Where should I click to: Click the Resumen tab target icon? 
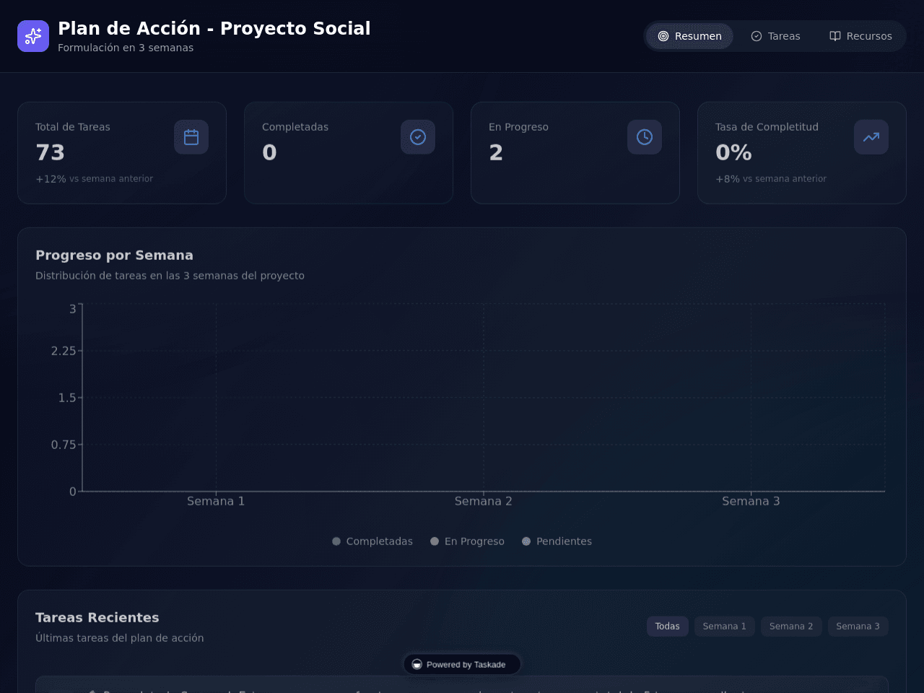point(663,36)
